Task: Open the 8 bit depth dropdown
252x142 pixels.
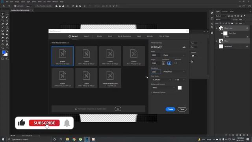Action: pos(180,80)
